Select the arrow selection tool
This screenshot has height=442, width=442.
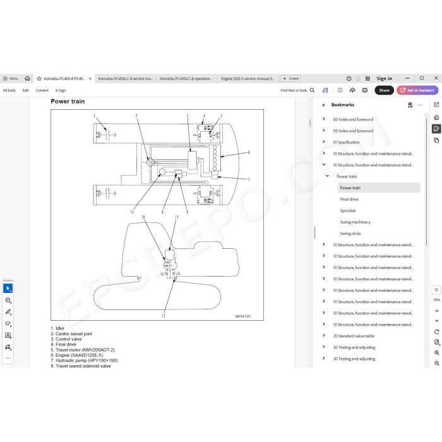tap(8, 289)
